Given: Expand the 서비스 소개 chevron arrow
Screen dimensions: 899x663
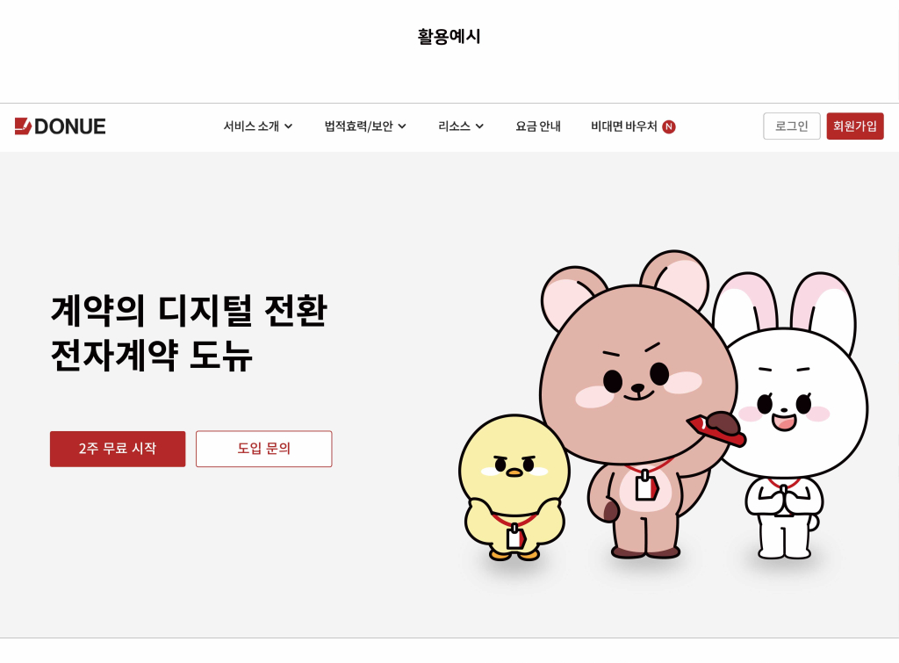Looking at the screenshot, I should [288, 126].
